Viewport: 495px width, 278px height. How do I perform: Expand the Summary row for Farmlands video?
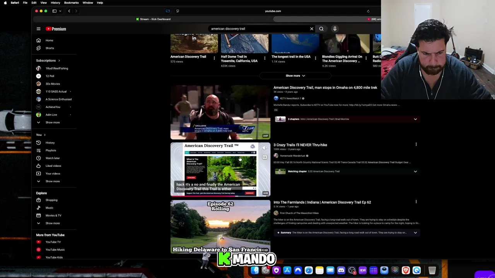point(346,232)
